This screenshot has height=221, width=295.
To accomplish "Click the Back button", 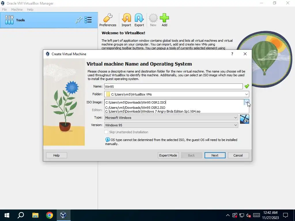I will (192, 155).
